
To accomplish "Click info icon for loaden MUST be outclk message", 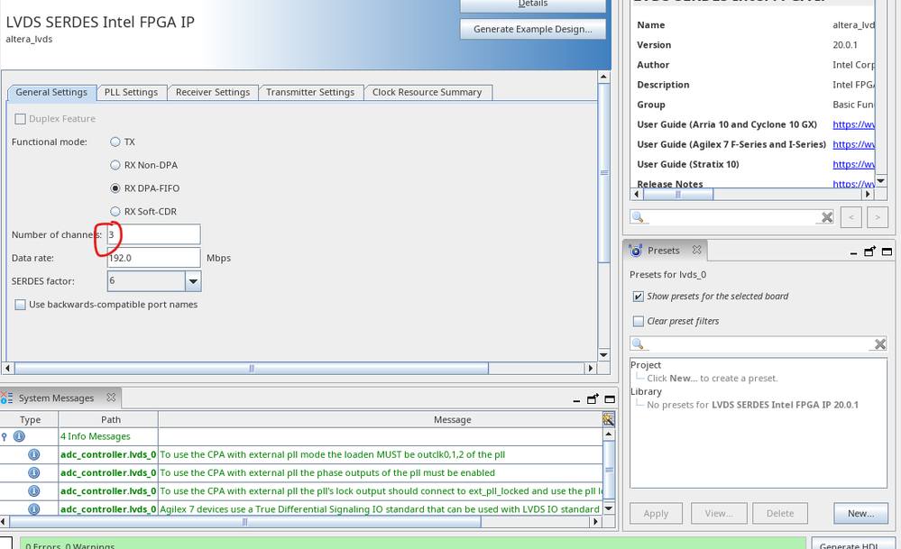I will (x=34, y=455).
